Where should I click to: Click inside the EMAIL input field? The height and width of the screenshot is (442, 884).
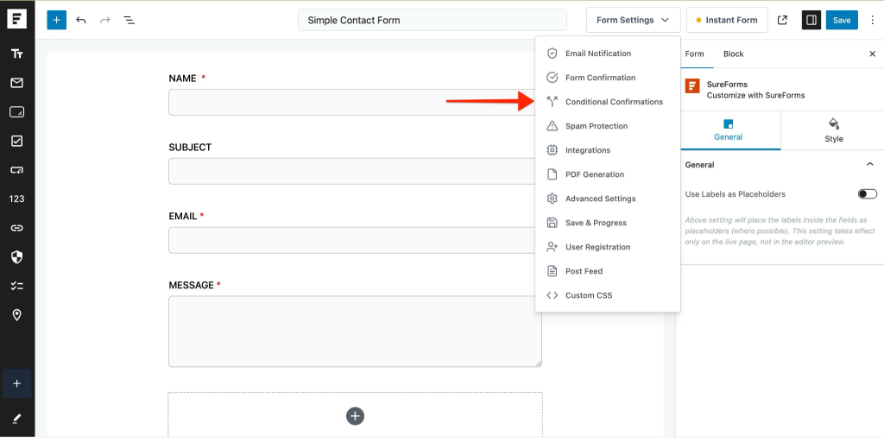pyautogui.click(x=352, y=240)
